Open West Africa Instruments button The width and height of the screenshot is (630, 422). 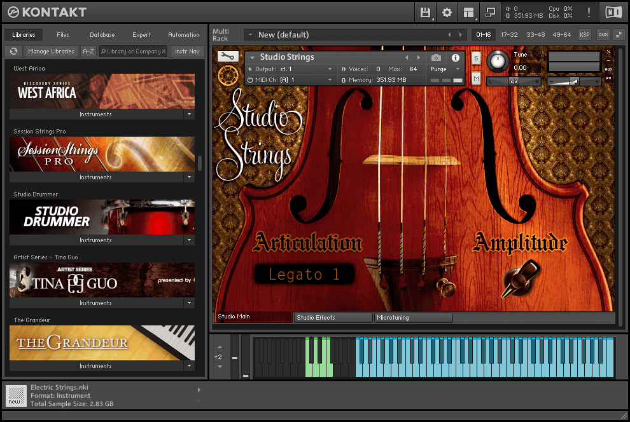(95, 114)
